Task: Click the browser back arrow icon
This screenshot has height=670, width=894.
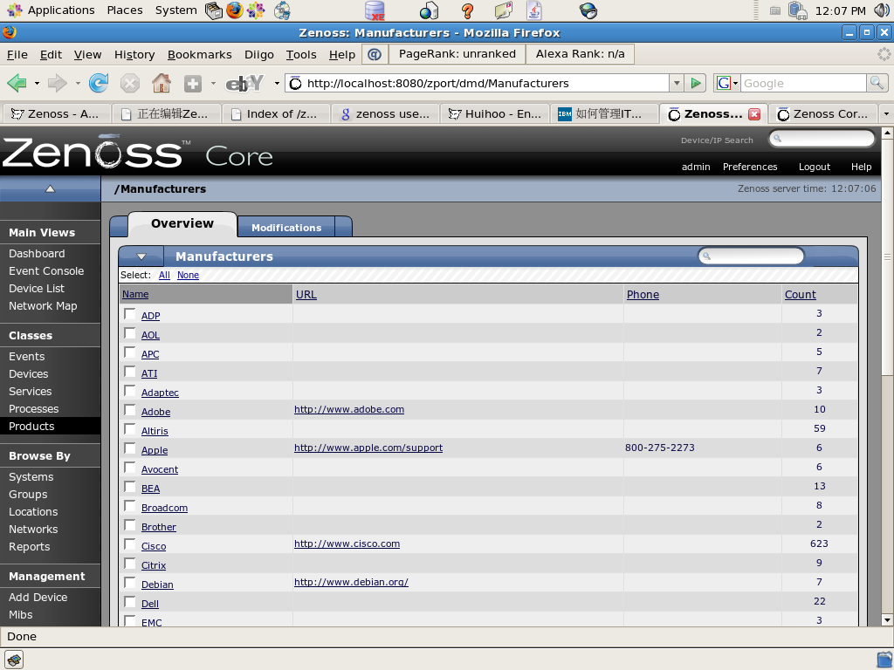Action: click(x=16, y=83)
